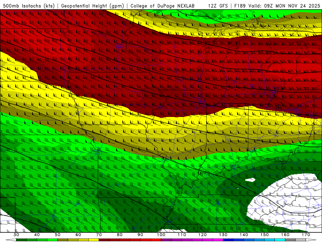The height and width of the screenshot is (242, 322).
Task: Click the 'F189' forecast hour text
Action: click(240, 6)
